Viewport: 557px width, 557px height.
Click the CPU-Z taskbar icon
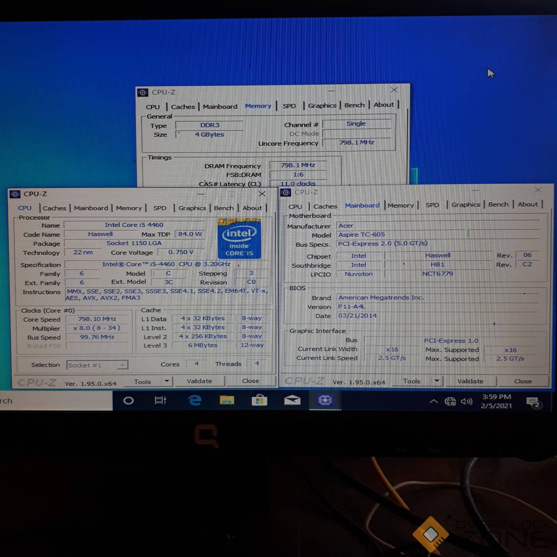(x=325, y=400)
